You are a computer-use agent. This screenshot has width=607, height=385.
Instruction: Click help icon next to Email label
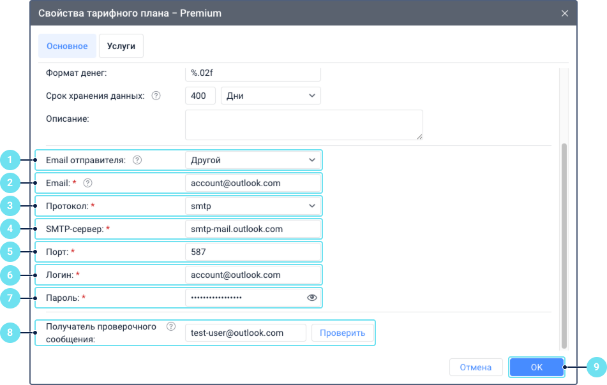88,183
